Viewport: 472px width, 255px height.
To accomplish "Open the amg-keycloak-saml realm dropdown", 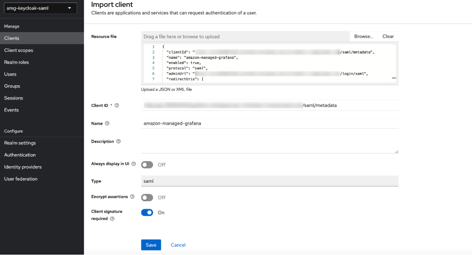I will coord(41,8).
